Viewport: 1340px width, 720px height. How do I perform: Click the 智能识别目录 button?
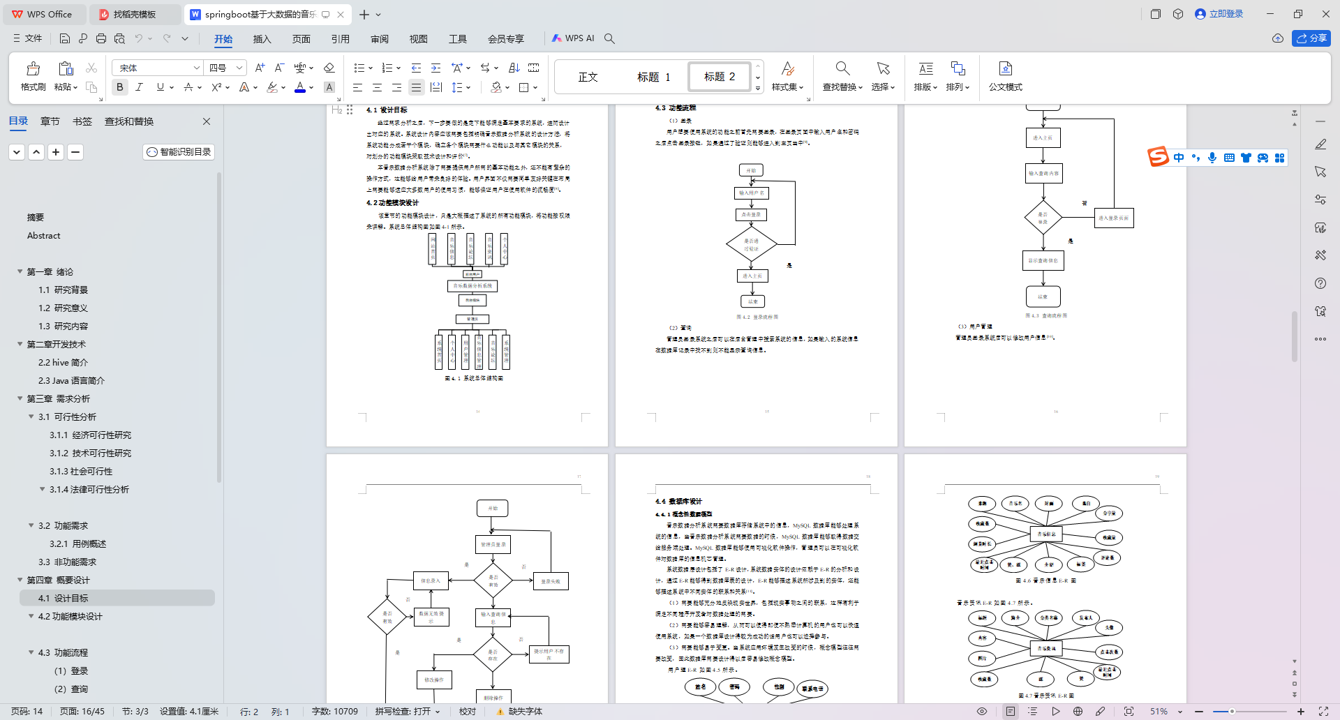(x=179, y=152)
